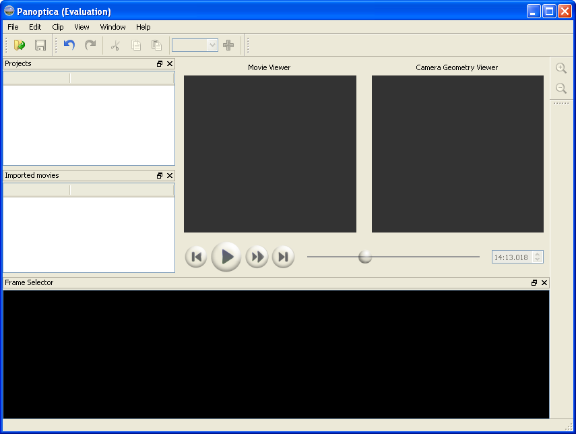Click the Copy icon in toolbar
Image resolution: width=576 pixels, height=434 pixels.
point(136,45)
